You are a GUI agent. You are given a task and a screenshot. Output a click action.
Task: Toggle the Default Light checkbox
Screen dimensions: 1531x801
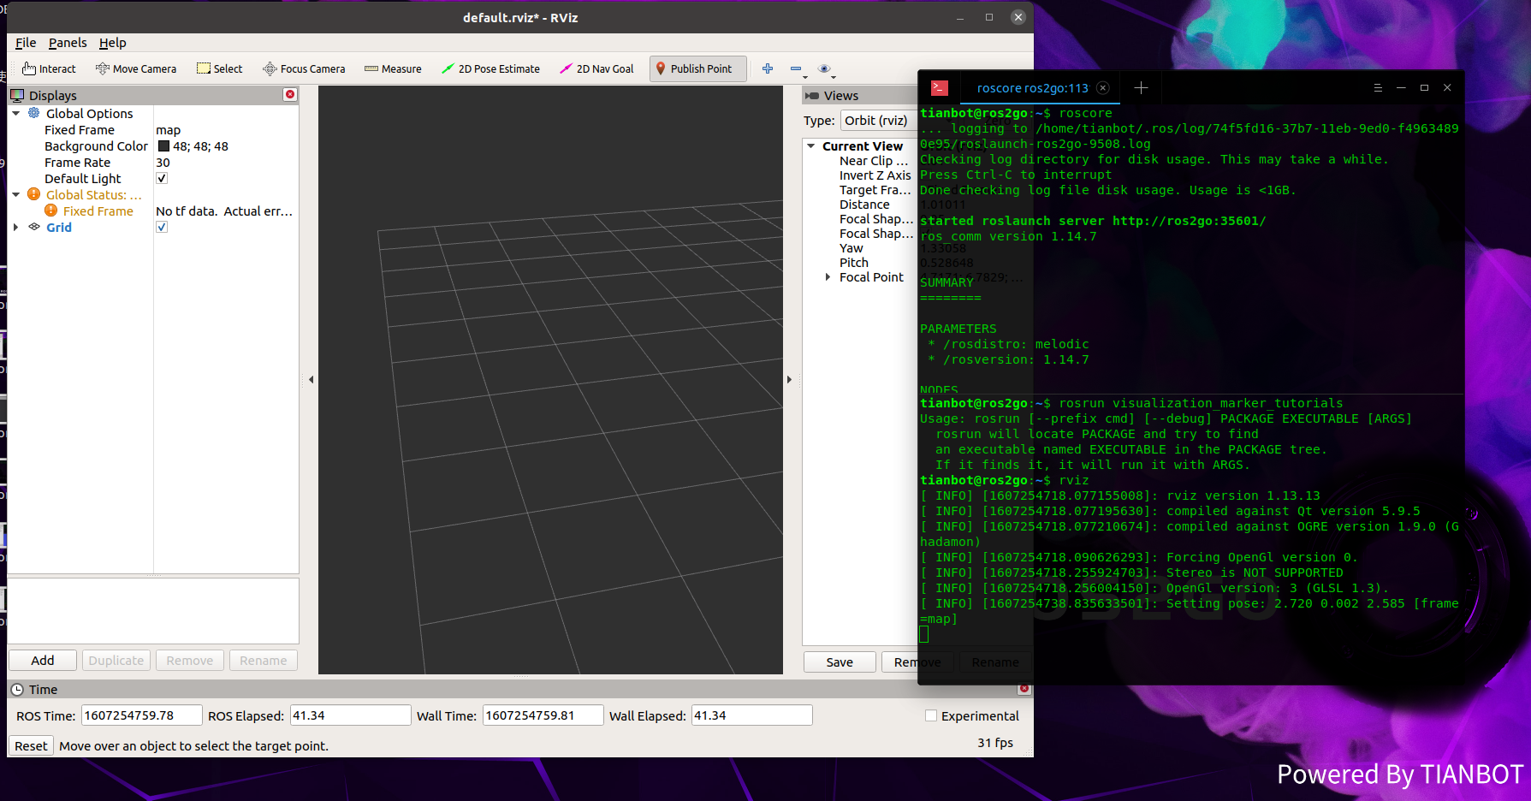pos(162,178)
